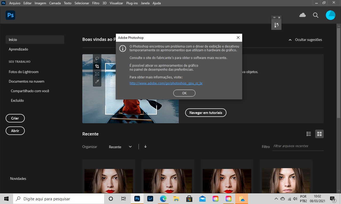Open the Filtro menu
Viewport: 341px width, 204px height.
coord(96,3)
